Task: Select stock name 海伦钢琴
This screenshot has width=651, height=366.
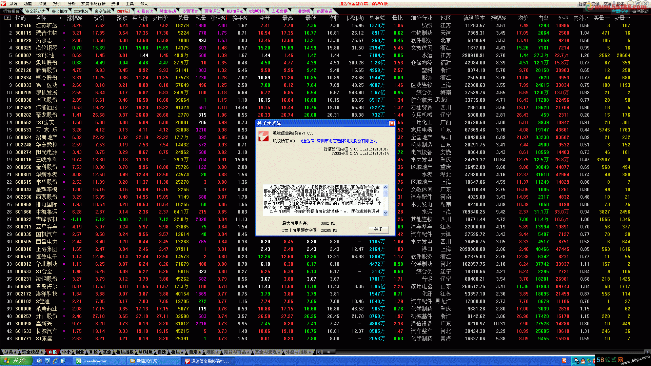Action: click(x=47, y=48)
